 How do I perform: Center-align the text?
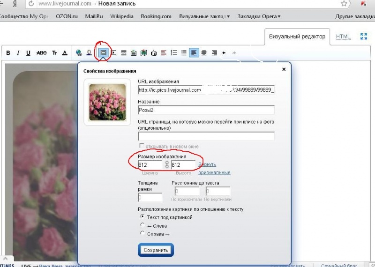point(204,53)
